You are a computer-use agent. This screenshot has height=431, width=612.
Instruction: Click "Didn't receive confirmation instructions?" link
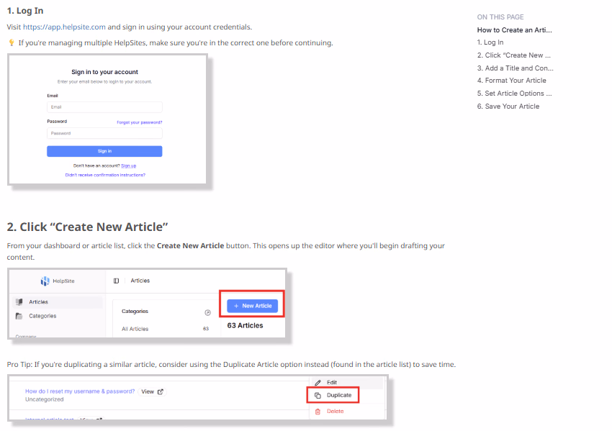coord(105,175)
